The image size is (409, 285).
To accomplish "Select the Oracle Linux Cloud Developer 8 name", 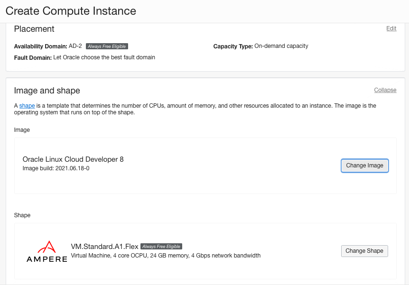I will click(73, 159).
